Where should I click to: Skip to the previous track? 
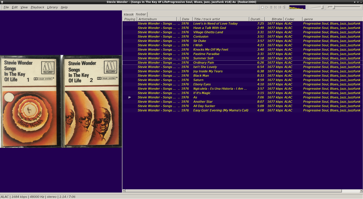click(x=275, y=7)
